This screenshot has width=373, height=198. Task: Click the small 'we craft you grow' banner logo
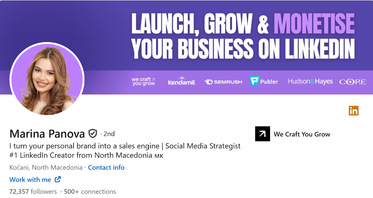tap(143, 81)
